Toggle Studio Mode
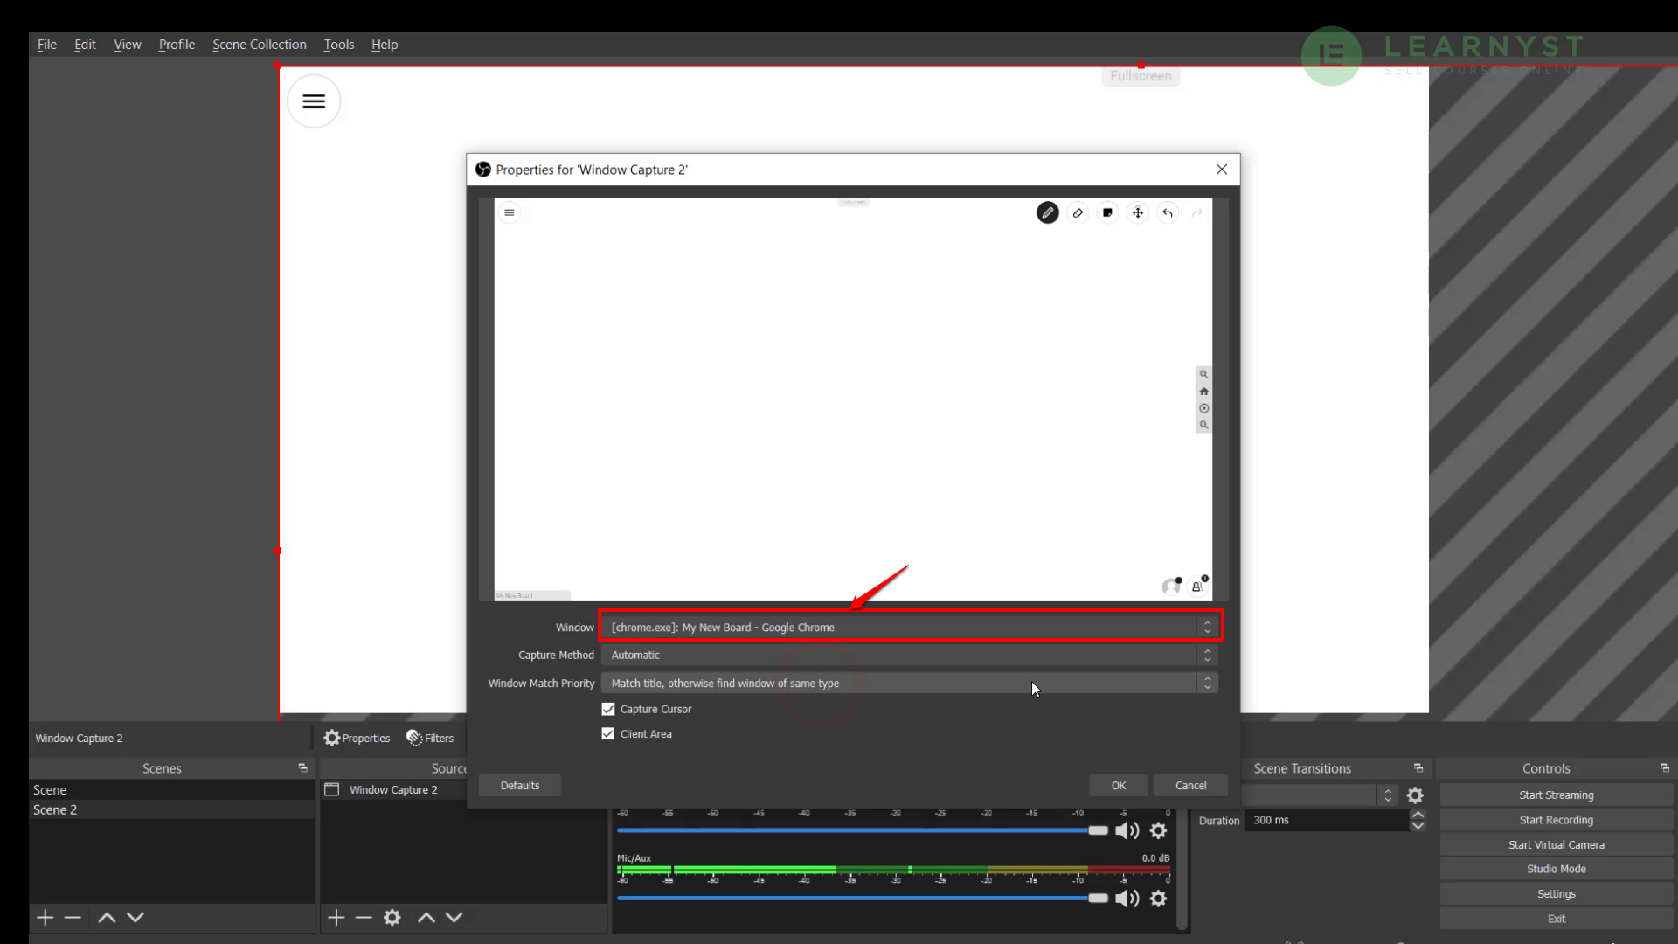The image size is (1678, 944). [1556, 869]
